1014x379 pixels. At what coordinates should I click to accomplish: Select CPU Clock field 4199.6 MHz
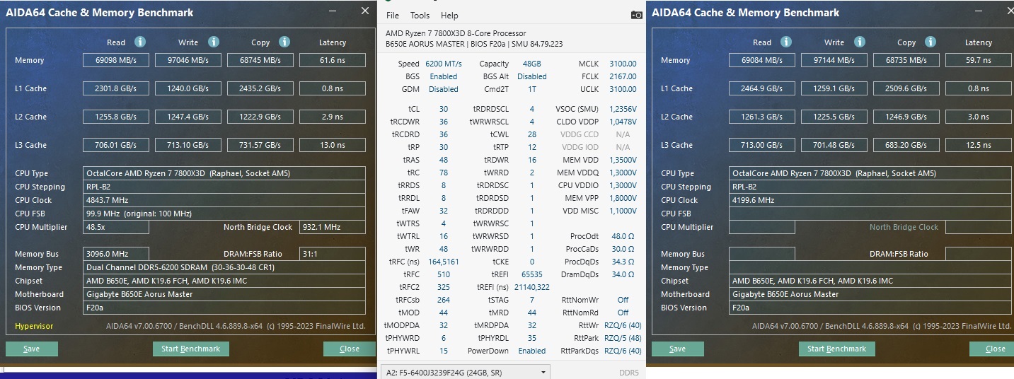click(x=871, y=200)
